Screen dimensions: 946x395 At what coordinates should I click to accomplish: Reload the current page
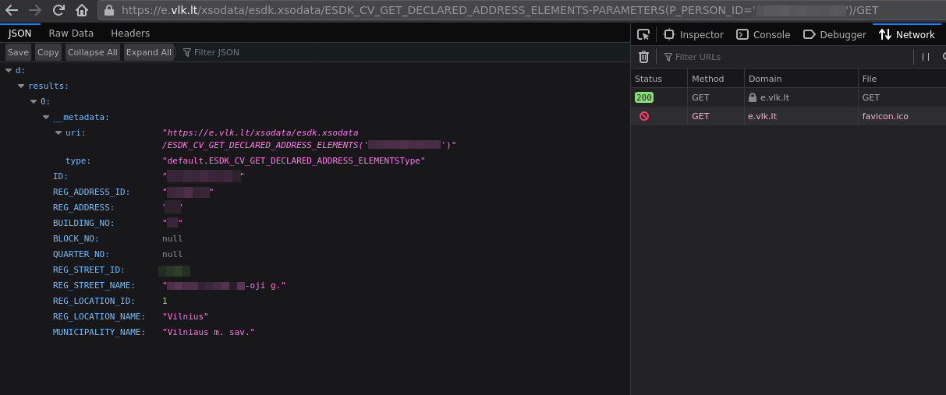[58, 11]
